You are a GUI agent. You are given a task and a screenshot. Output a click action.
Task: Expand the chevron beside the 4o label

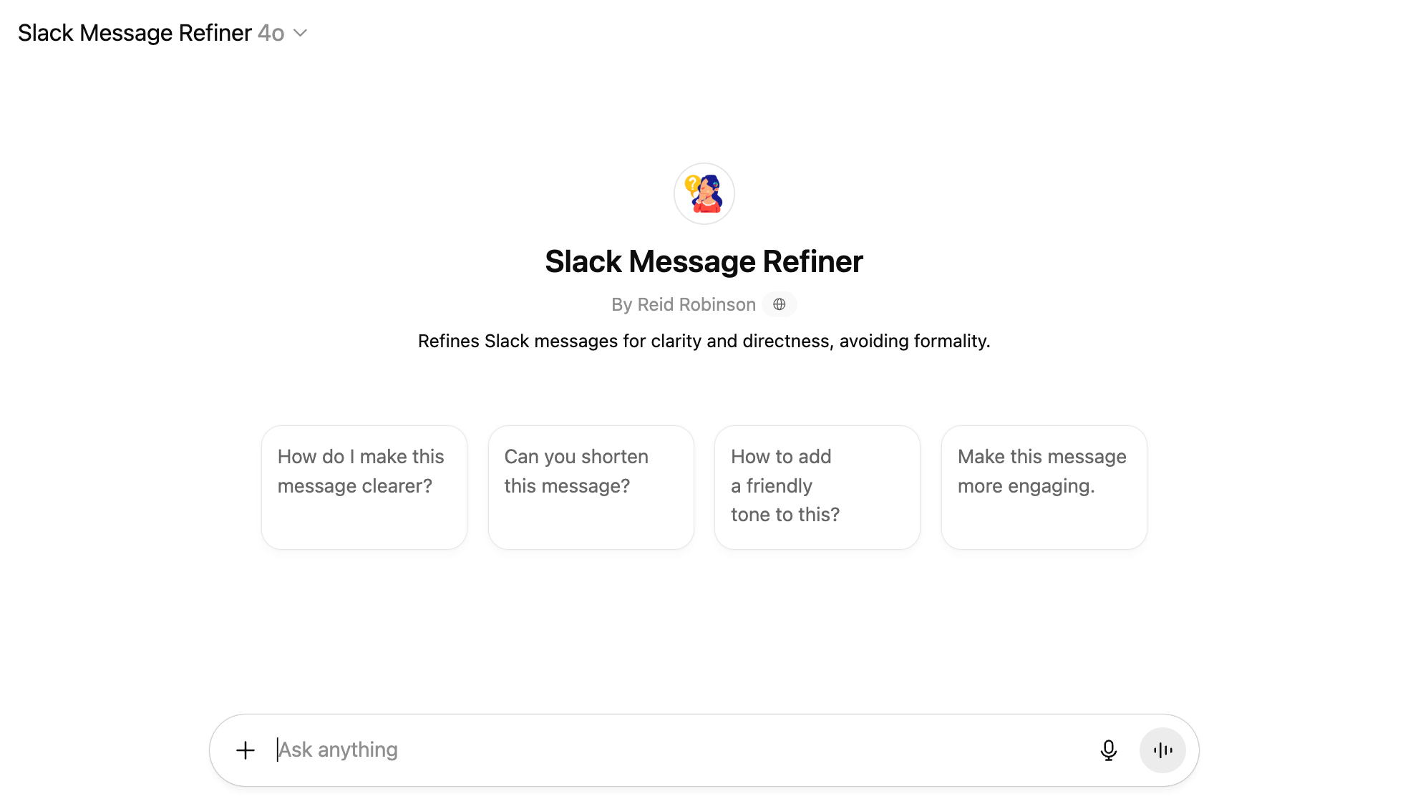pyautogui.click(x=301, y=33)
